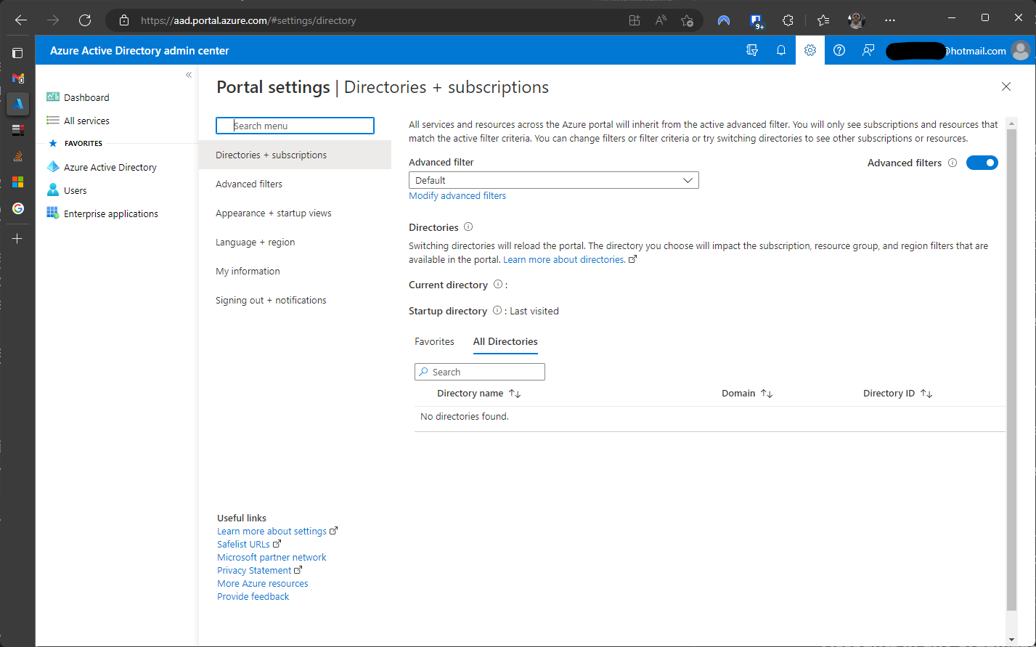The image size is (1036, 647).
Task: Sort by Directory ID column arrows
Action: 926,393
